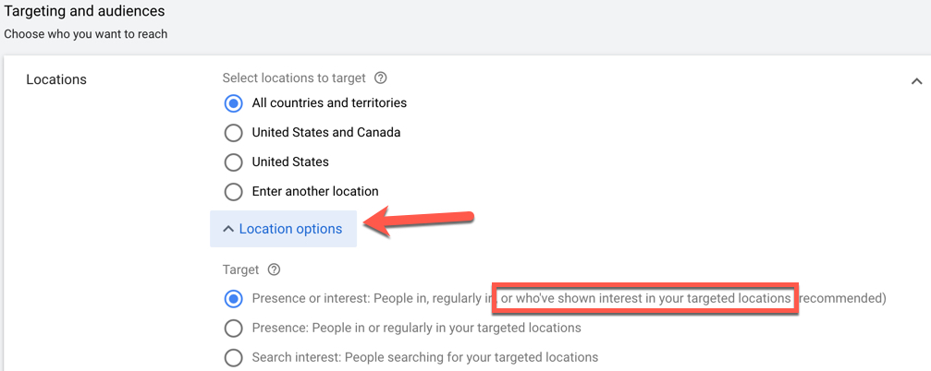
Task: Select the "Enter another location" radio option
Action: pyautogui.click(x=234, y=192)
